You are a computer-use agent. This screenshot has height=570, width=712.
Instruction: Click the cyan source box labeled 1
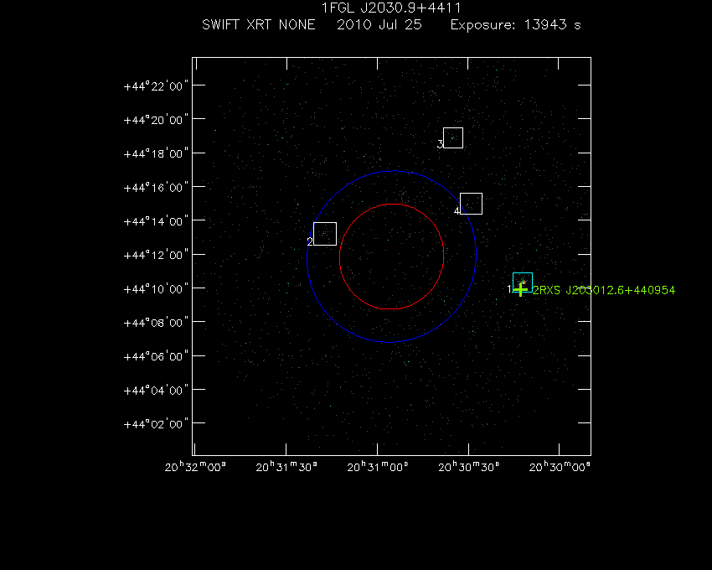pyautogui.click(x=523, y=282)
